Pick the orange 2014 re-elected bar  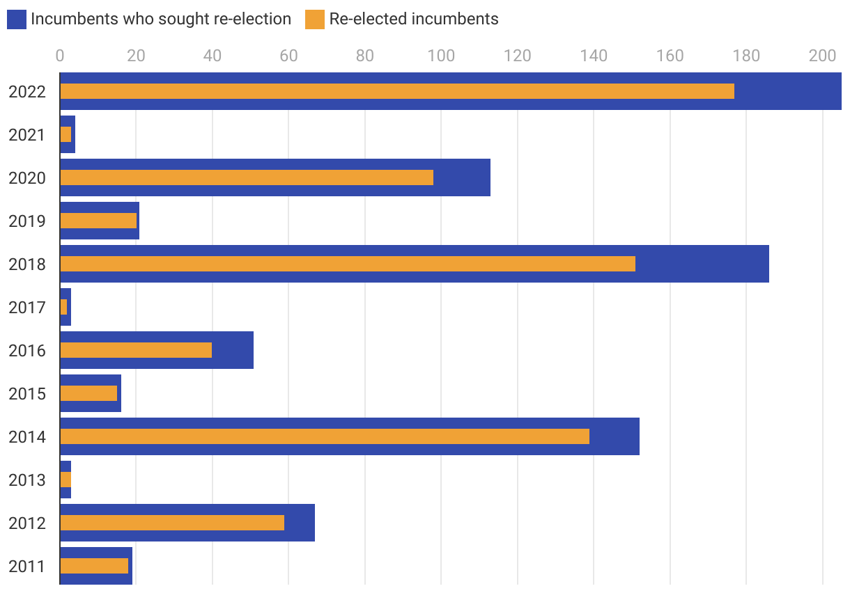pos(325,436)
